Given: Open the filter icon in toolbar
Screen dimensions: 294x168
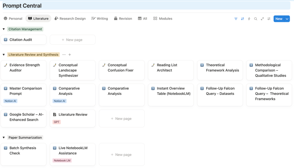Looking at the screenshot, I should click(236, 19).
